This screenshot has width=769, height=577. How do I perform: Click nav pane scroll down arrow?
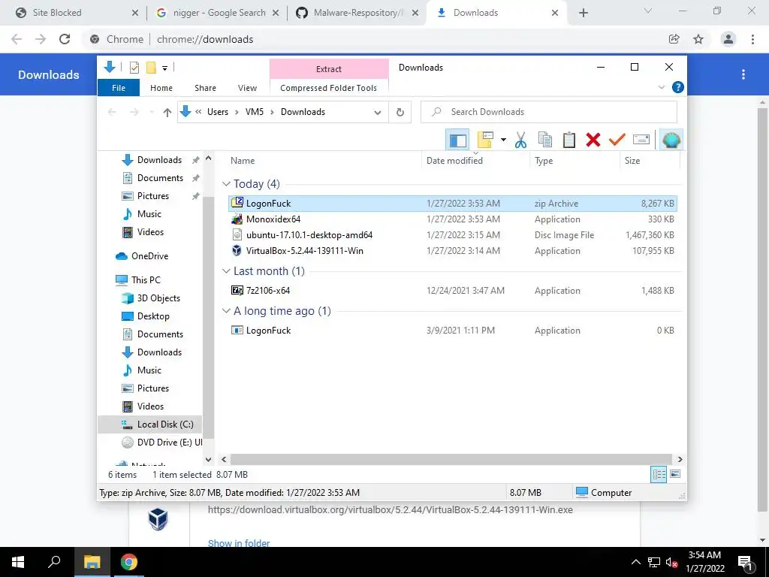click(209, 460)
